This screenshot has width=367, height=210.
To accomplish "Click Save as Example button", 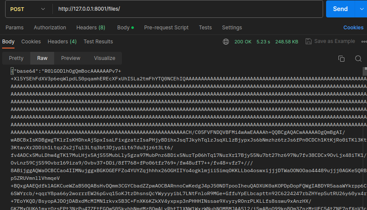I will [x=330, y=41].
